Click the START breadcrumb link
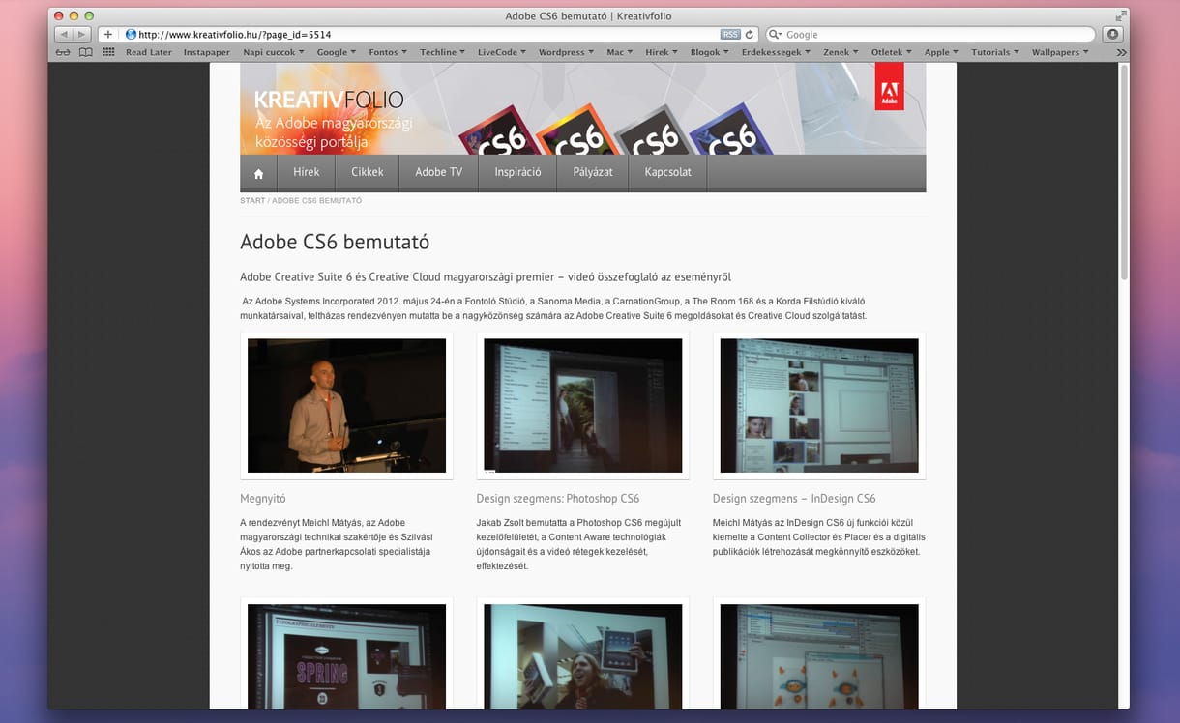This screenshot has width=1180, height=723. coord(252,200)
